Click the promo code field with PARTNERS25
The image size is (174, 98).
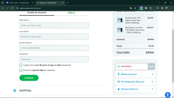coord(132,66)
